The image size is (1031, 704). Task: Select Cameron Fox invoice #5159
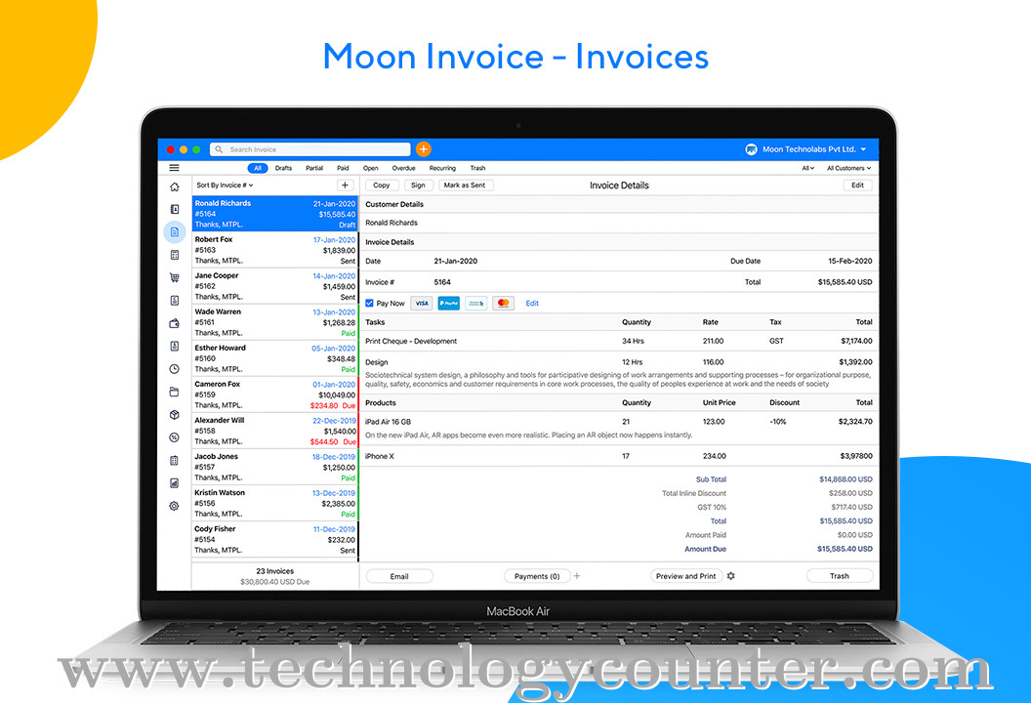coord(275,394)
